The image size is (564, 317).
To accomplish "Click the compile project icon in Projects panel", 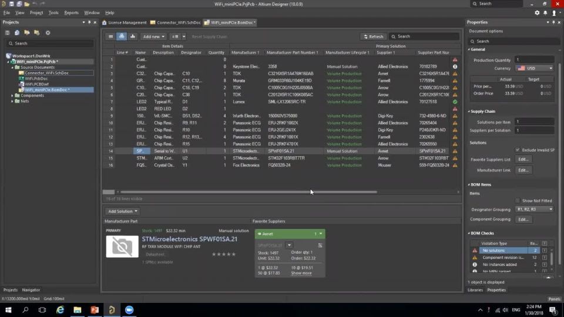I will [17, 33].
